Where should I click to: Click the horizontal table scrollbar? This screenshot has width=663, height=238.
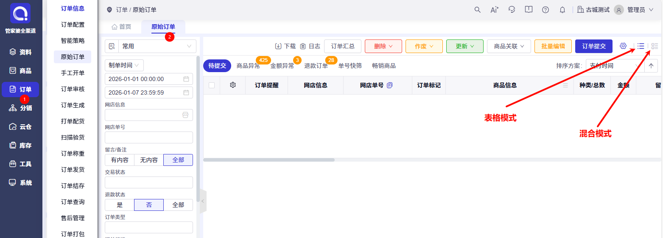pos(269,160)
